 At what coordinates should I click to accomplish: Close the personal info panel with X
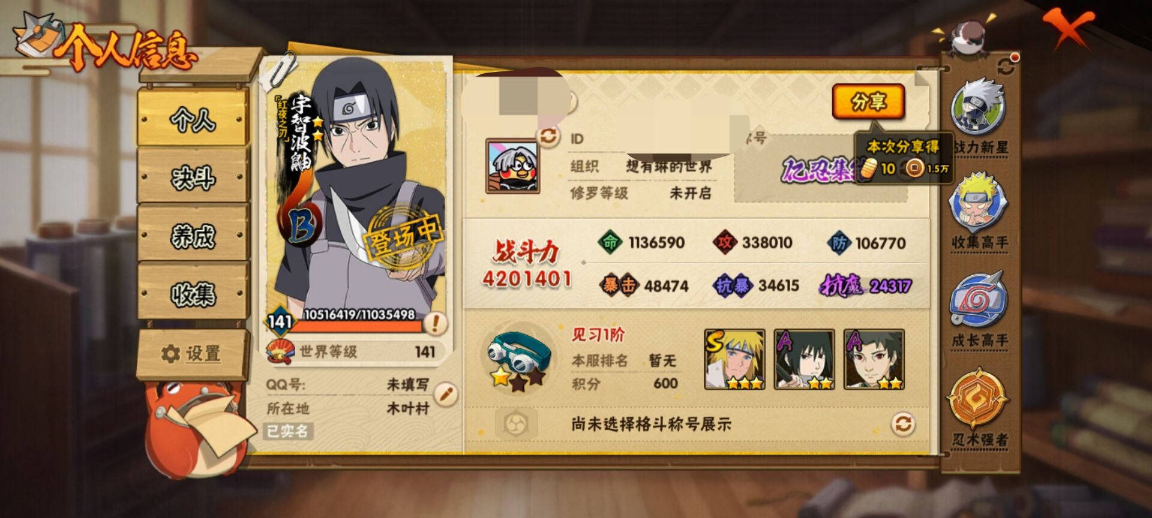(x=1067, y=28)
